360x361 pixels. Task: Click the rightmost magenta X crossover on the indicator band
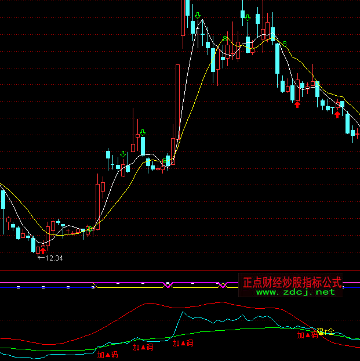[x=223, y=285]
